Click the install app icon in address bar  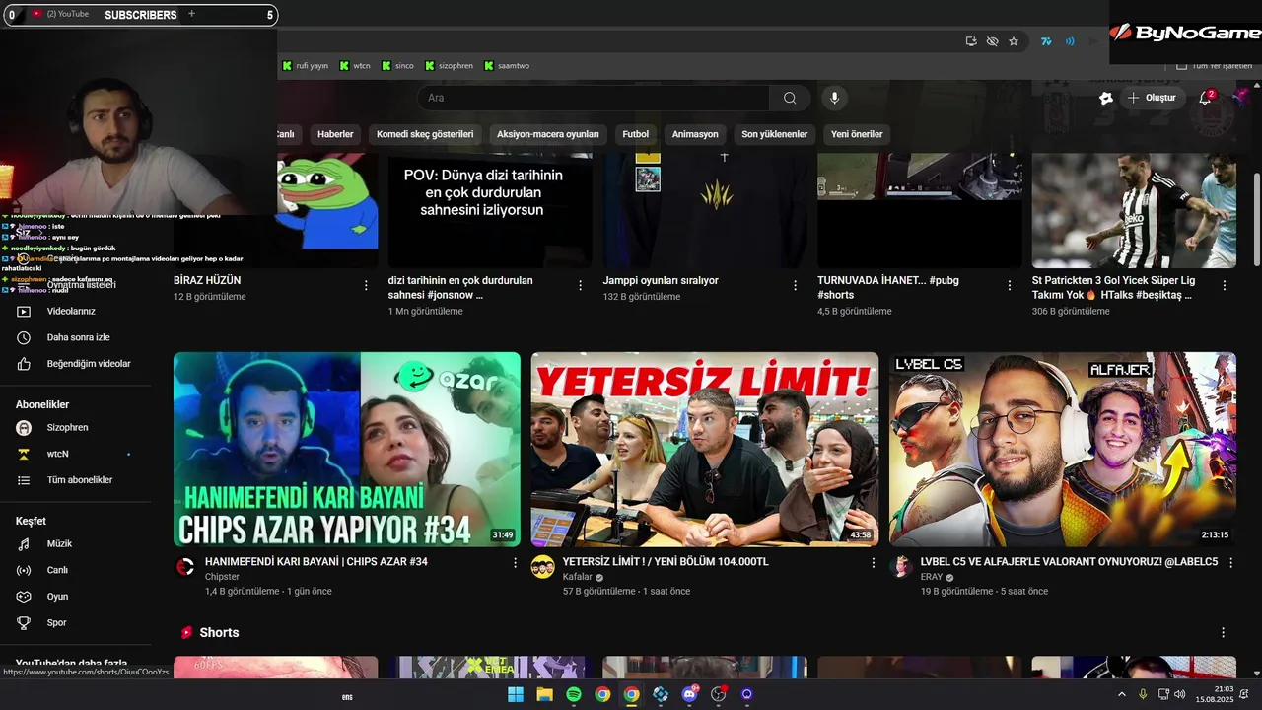pyautogui.click(x=971, y=41)
